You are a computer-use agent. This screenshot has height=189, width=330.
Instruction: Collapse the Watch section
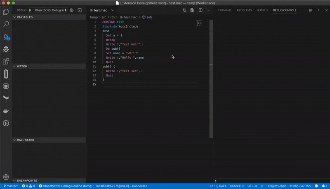(21, 66)
